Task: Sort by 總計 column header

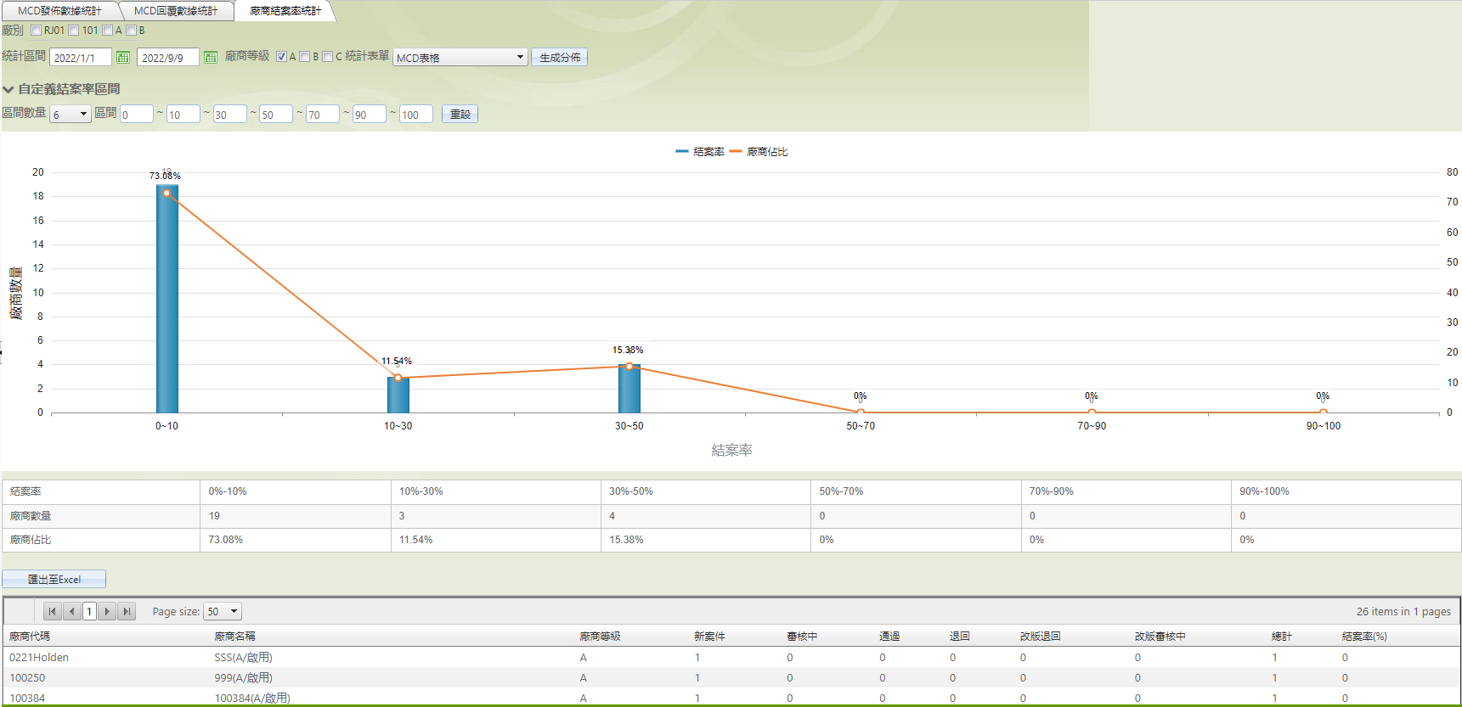Action: point(1282,636)
